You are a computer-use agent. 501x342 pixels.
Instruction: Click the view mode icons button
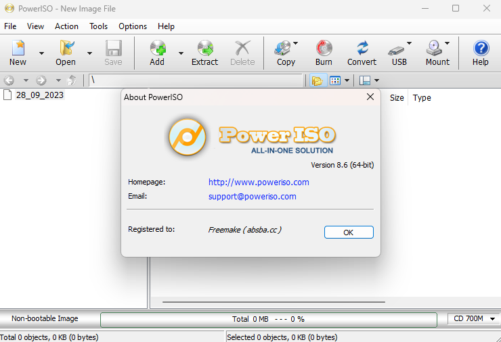[335, 80]
